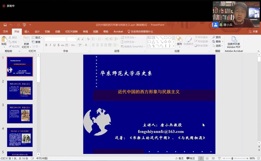Toggle Bold formatting
Image resolution: width=261 pixels, height=161 pixels.
[46, 45]
